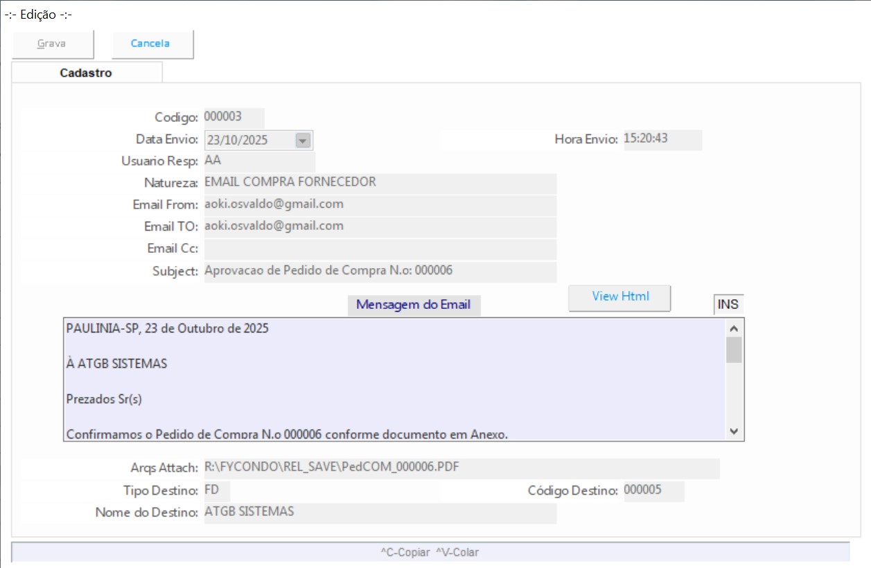Click the Código Destino field
This screenshot has width=871, height=568.
pyautogui.click(x=653, y=491)
